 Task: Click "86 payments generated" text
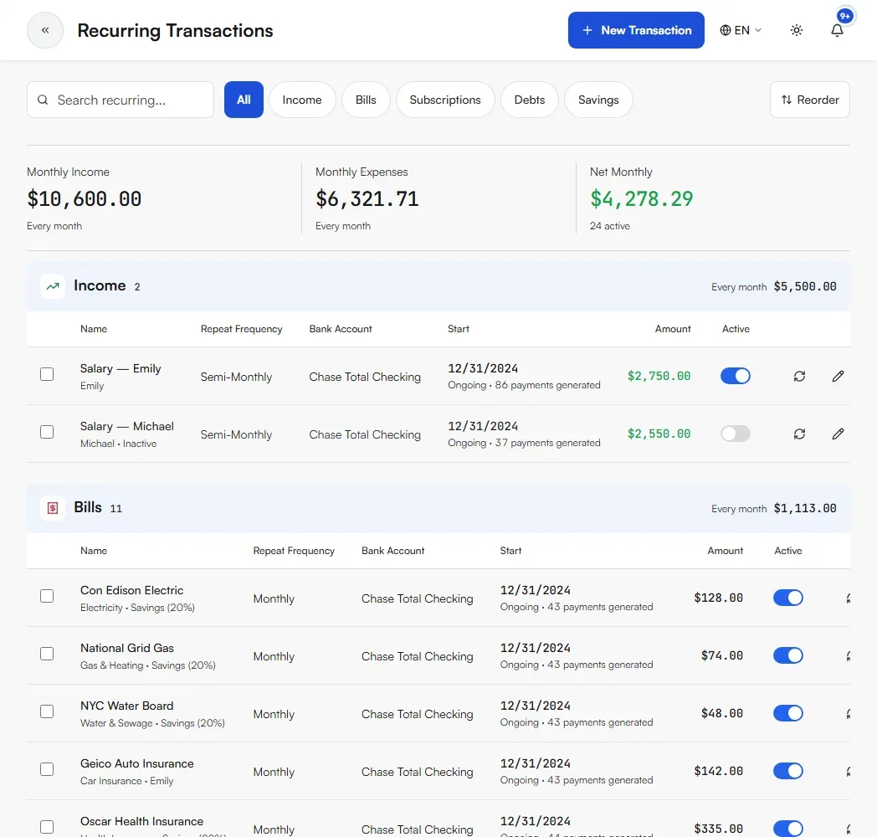coord(547,385)
